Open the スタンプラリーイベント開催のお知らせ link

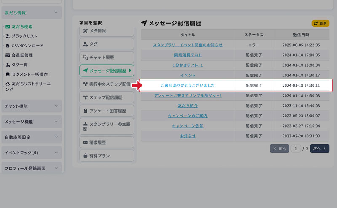pyautogui.click(x=188, y=45)
